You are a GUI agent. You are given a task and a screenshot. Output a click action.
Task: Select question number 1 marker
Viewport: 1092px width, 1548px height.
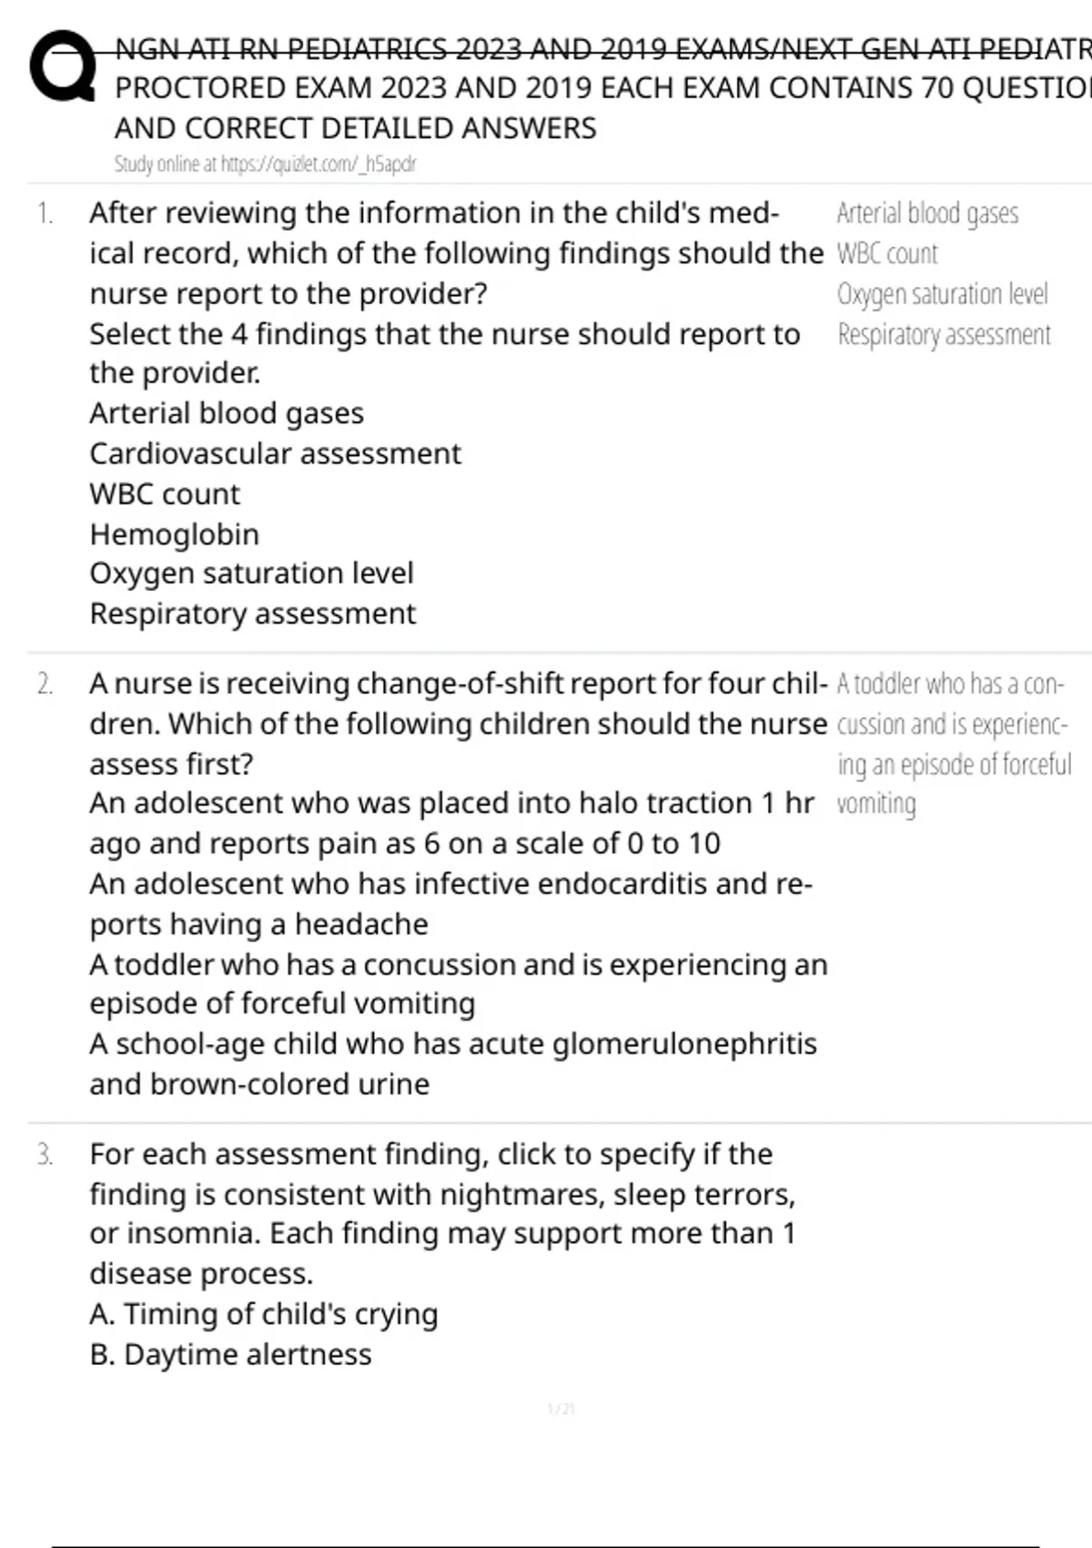pos(45,213)
